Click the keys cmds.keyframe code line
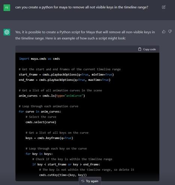 (x=49, y=138)
